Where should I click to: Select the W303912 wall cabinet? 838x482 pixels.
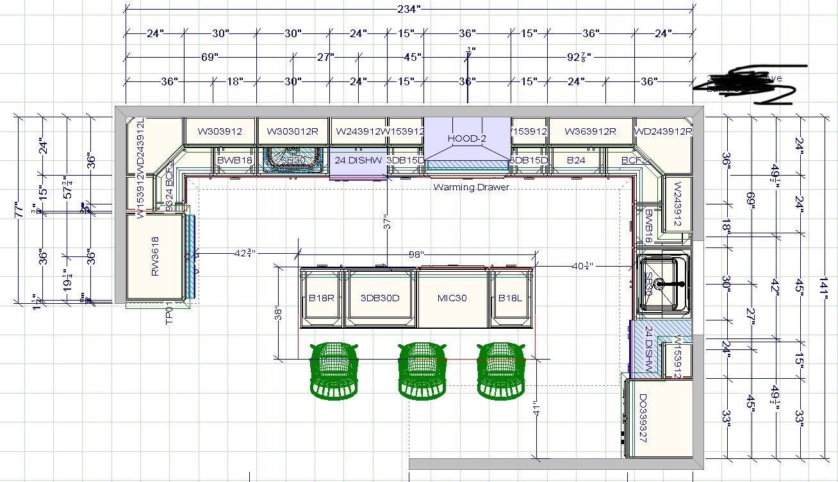coord(220,131)
